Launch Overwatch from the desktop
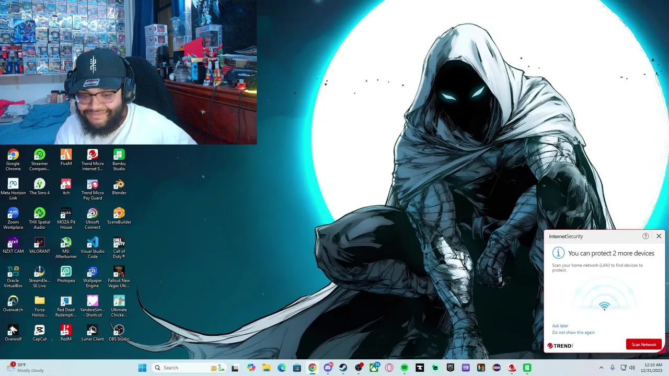 [13, 303]
